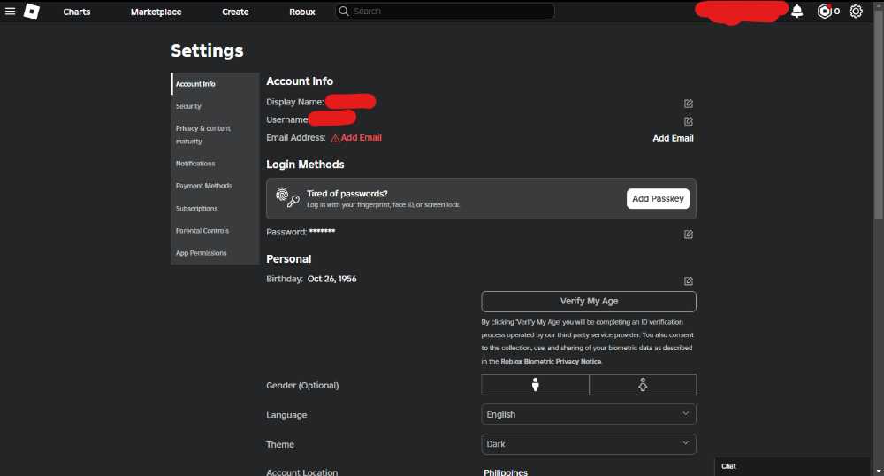The width and height of the screenshot is (884, 476).
Task: Open the Roblox Biometric Privacy Notice link
Action: (x=551, y=362)
